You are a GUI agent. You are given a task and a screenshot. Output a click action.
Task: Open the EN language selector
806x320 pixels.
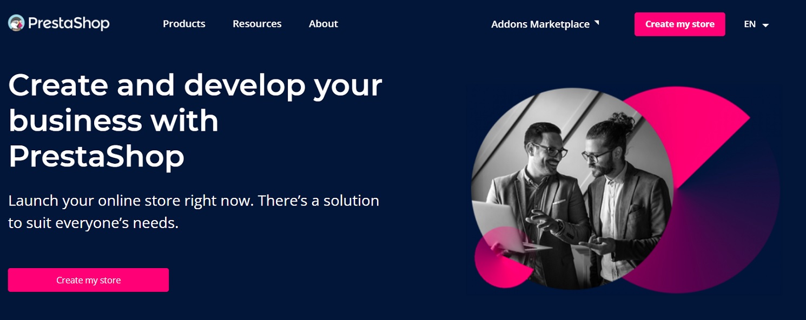(x=750, y=24)
